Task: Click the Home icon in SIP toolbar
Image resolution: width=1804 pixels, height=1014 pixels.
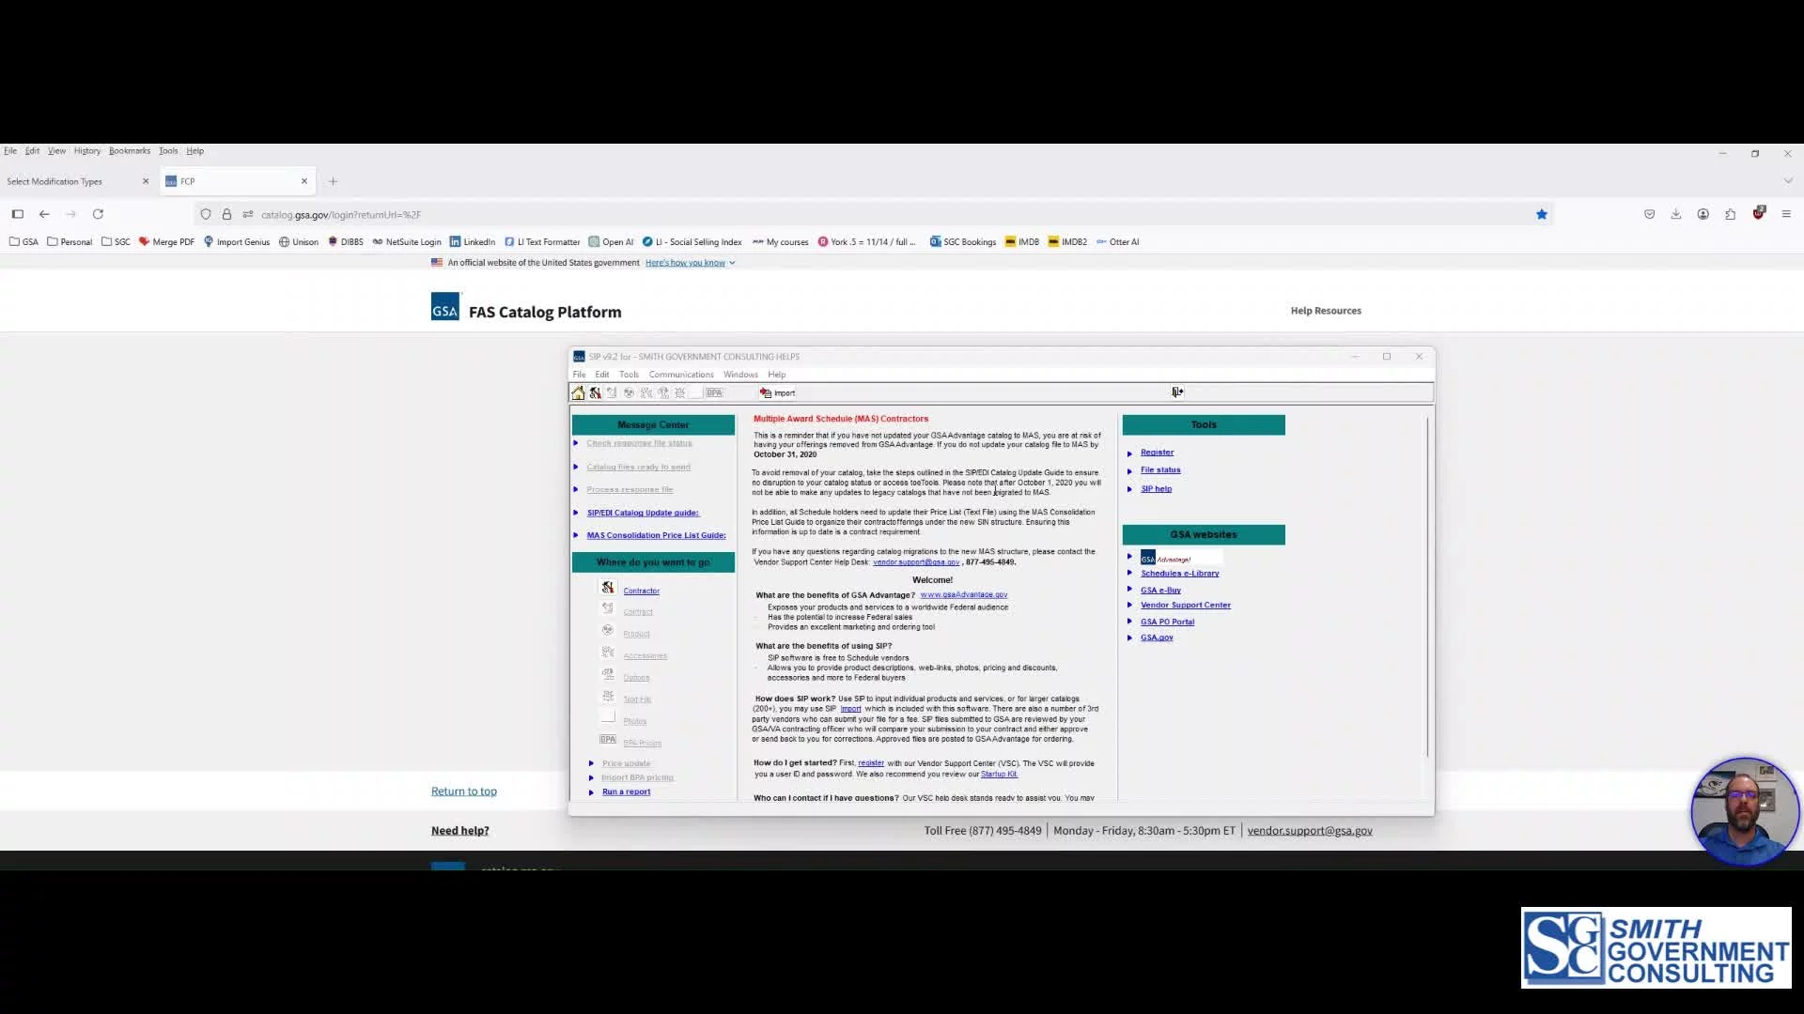Action: point(578,393)
